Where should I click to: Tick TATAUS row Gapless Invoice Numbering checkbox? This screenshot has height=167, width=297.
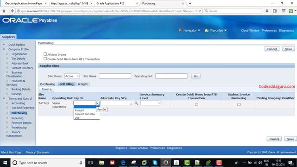239,104
